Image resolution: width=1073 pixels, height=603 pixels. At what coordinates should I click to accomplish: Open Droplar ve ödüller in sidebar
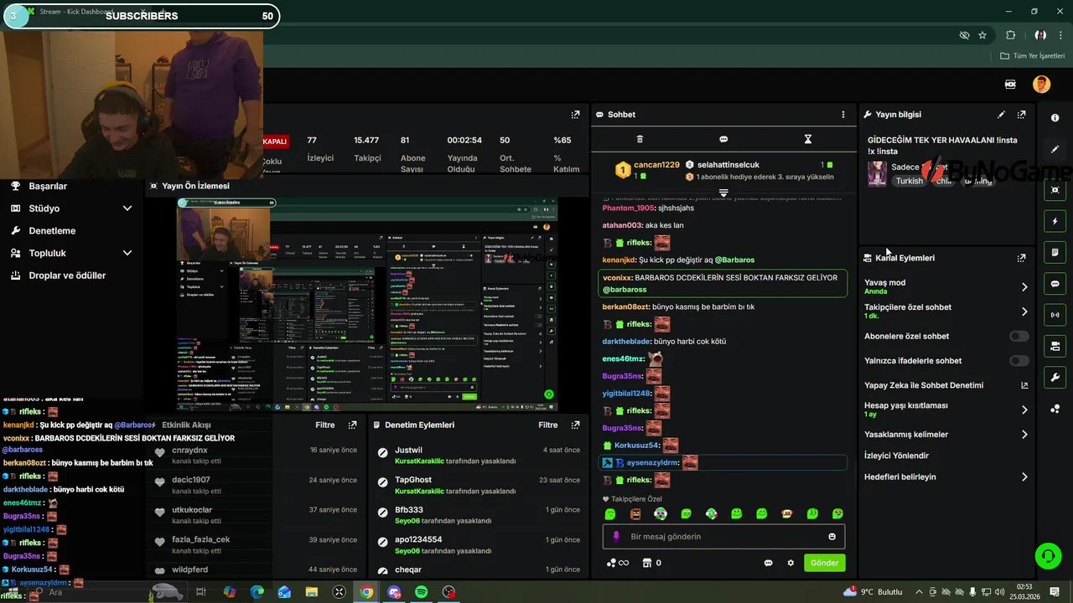click(67, 276)
